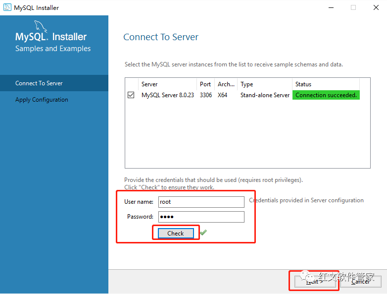Select the MySQL Server 8.0.23 row name

(x=168, y=95)
